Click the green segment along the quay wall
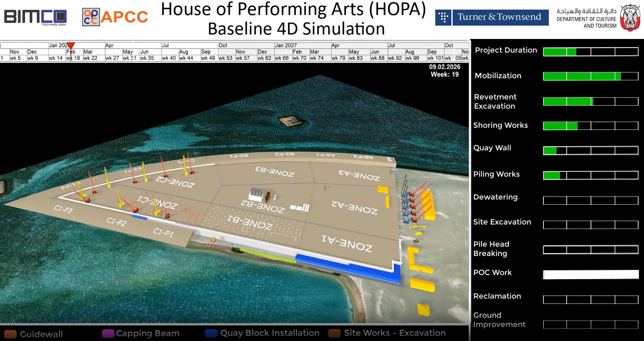The image size is (644, 341). pos(268,256)
